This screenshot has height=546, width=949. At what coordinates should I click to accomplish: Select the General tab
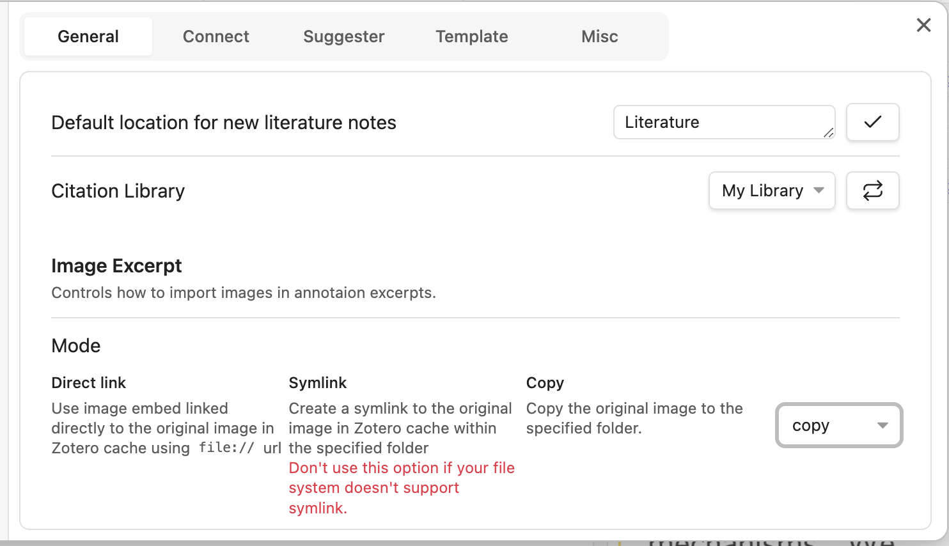[x=88, y=36]
